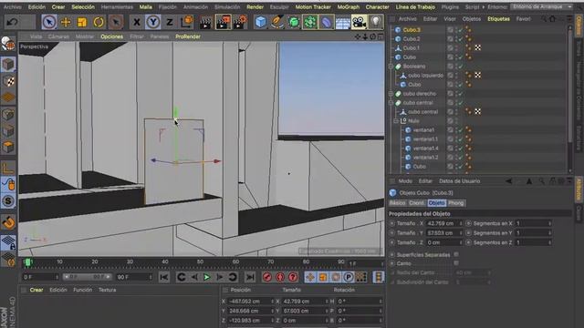
Task: Select the Live Selection tool
Action: point(49,22)
